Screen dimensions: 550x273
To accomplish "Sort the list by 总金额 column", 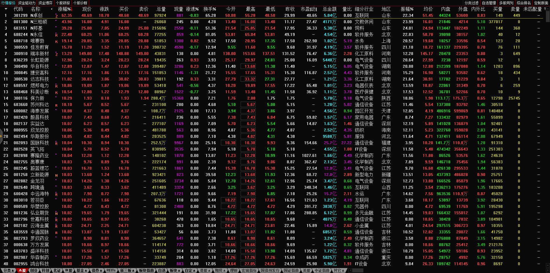I will 329,9.
